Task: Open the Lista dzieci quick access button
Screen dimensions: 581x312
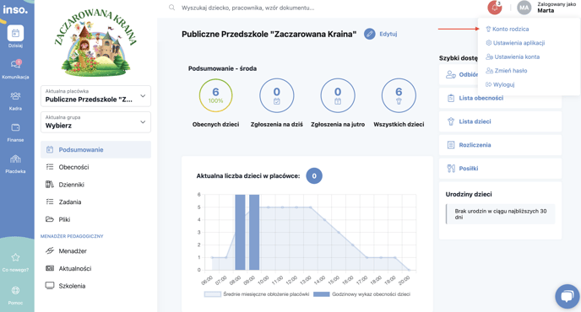Action: 500,121
